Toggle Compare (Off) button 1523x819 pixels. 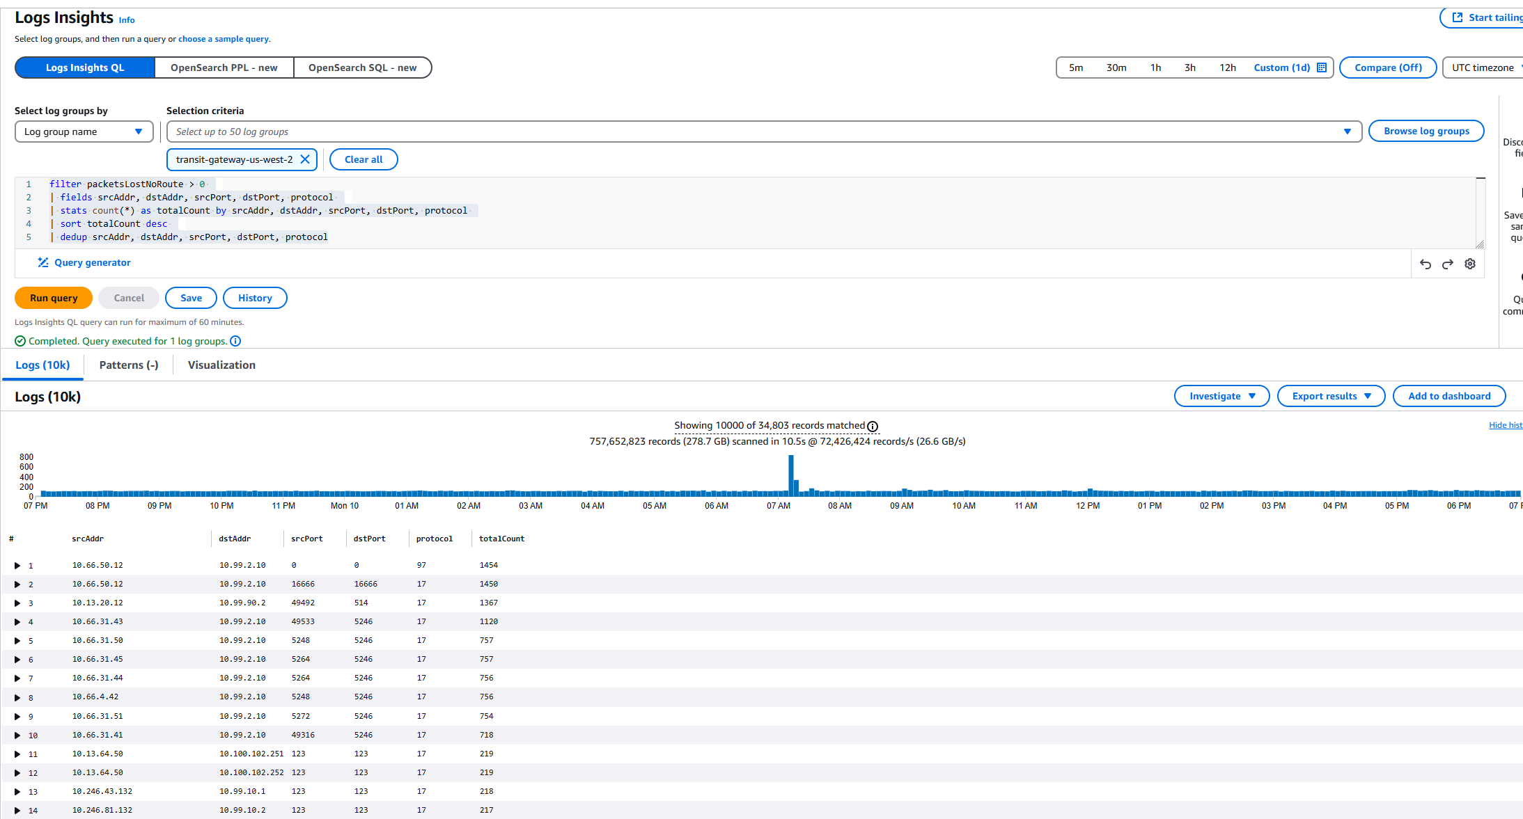point(1387,67)
